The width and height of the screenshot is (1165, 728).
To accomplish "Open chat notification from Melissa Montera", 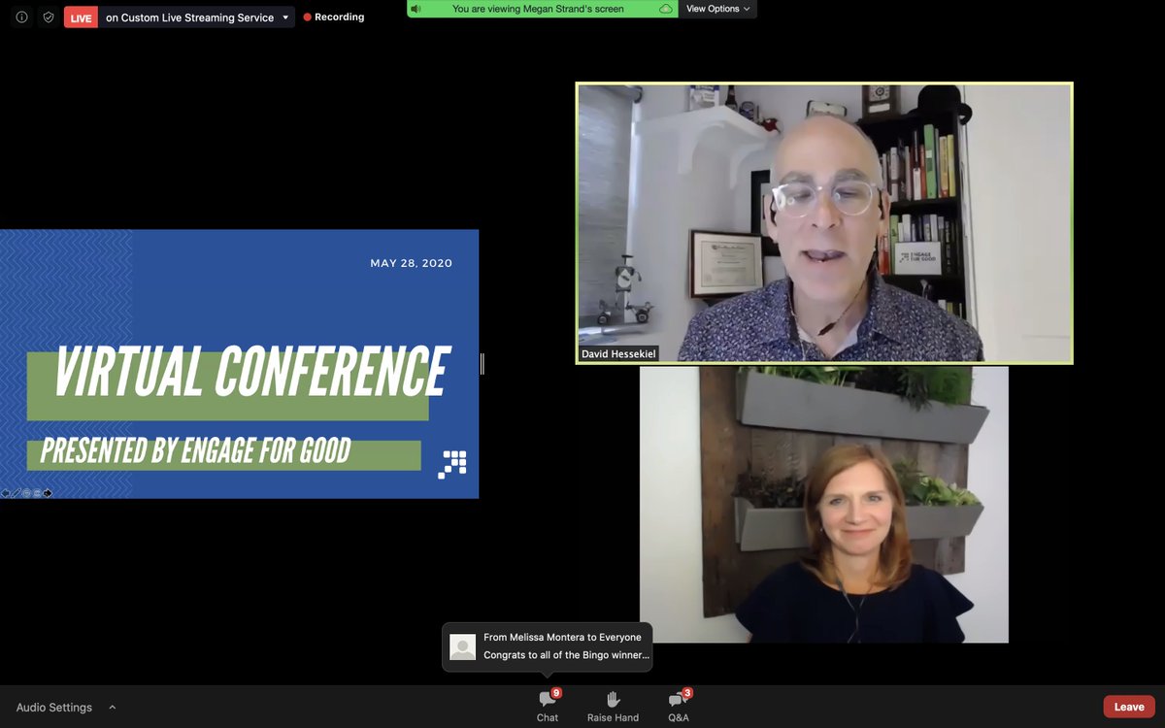I will [548, 646].
